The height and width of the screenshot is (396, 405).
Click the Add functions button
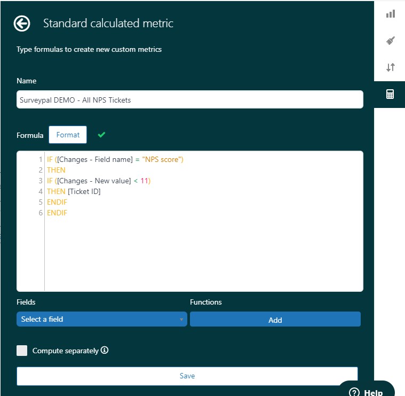click(275, 319)
